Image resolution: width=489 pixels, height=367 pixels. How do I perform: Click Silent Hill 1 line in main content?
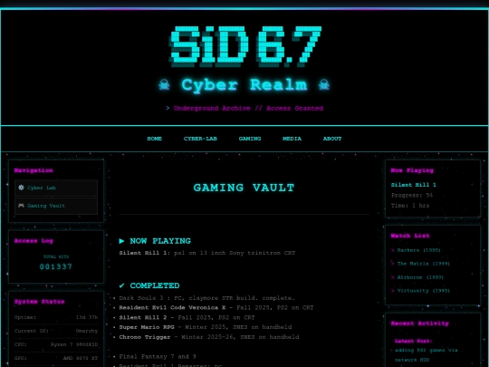click(207, 253)
